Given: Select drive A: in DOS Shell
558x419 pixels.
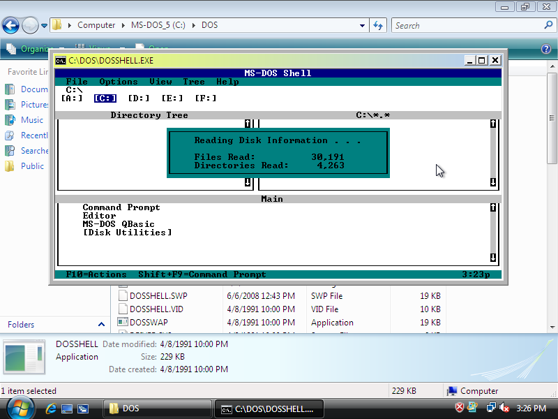Looking at the screenshot, I should (x=72, y=98).
